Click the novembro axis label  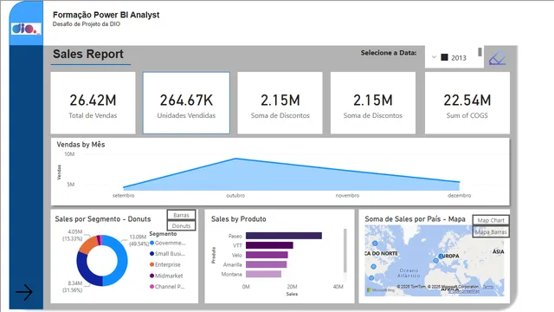[347, 195]
